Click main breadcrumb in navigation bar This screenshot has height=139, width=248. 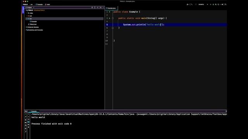click(x=47, y=4)
